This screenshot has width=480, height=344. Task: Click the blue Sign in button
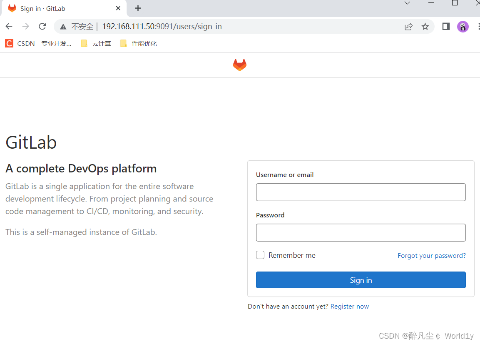(361, 280)
